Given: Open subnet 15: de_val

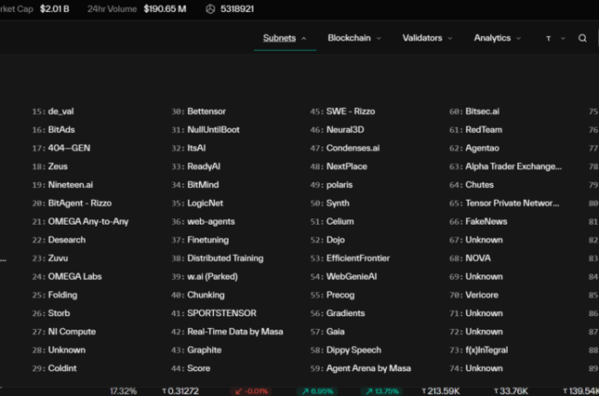Looking at the screenshot, I should [x=53, y=111].
